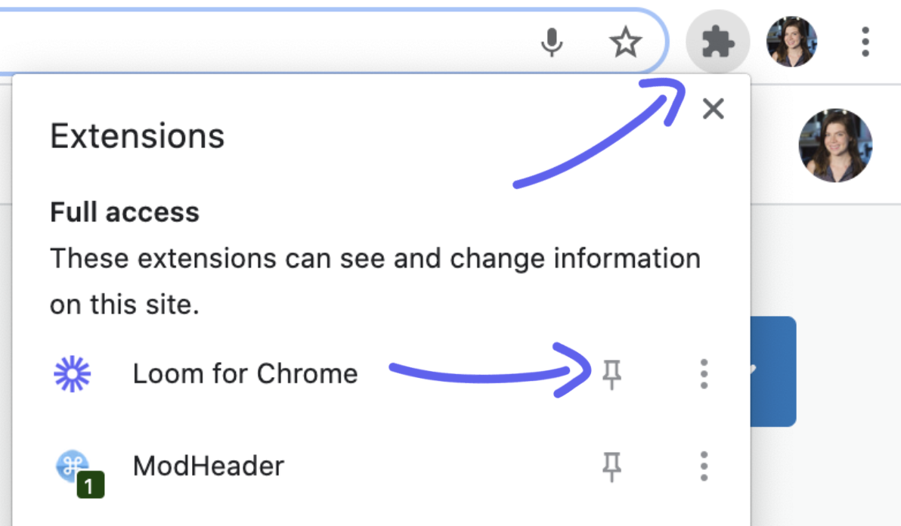Click the Loom sunburst extension icon
The image size is (901, 526).
pos(73,373)
